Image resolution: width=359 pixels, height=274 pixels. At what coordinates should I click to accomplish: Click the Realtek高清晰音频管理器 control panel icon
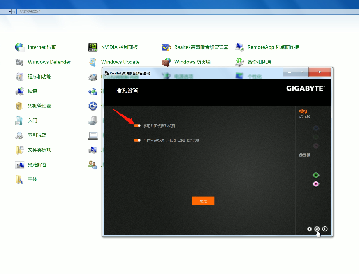tap(167, 47)
